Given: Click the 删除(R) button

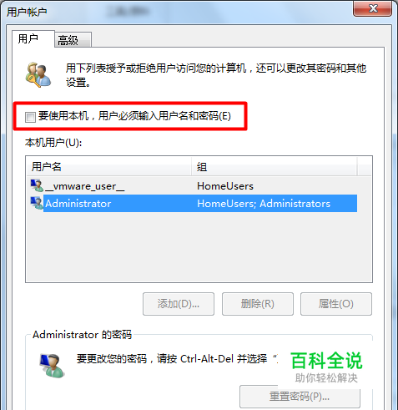Looking at the screenshot, I should pyautogui.click(x=258, y=304).
